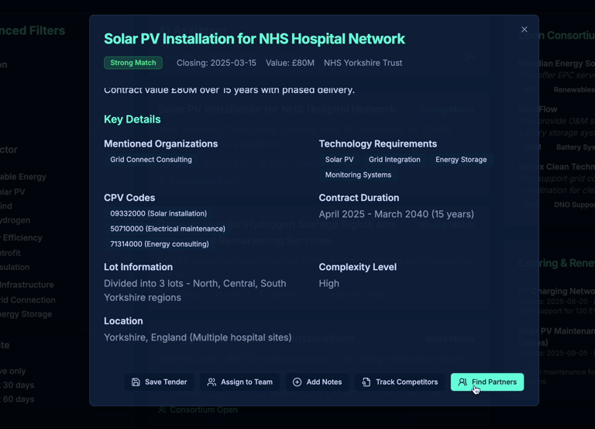Click the Track Competitors button
The height and width of the screenshot is (429, 595).
[x=400, y=382]
